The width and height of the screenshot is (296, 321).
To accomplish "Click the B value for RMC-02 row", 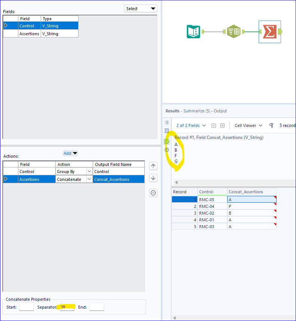I will (x=252, y=213).
